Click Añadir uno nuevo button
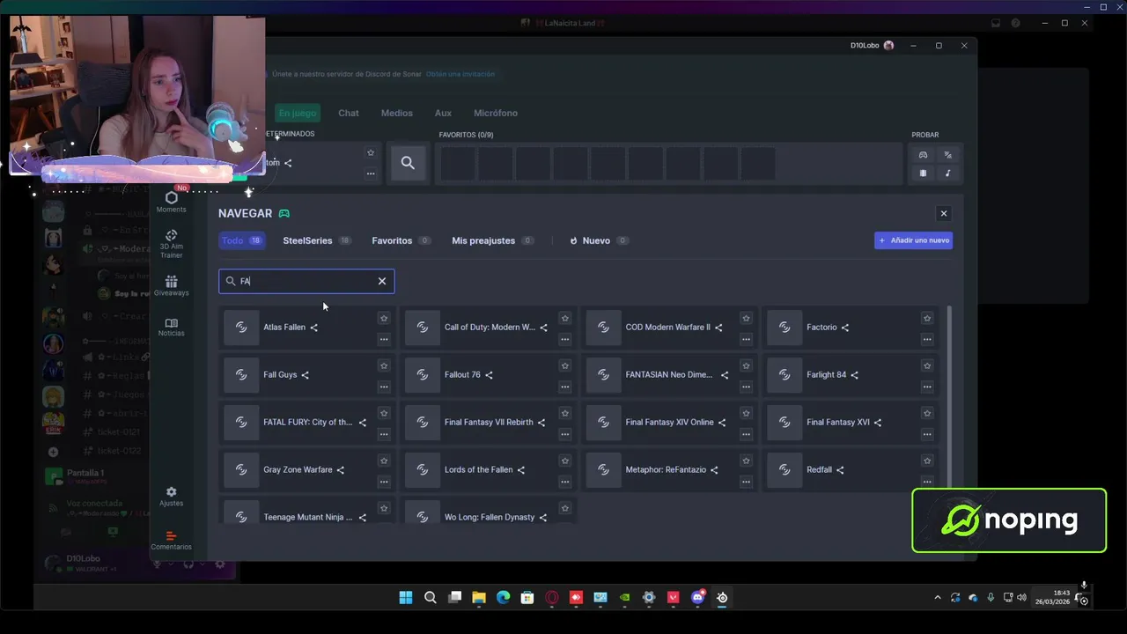 pos(913,240)
